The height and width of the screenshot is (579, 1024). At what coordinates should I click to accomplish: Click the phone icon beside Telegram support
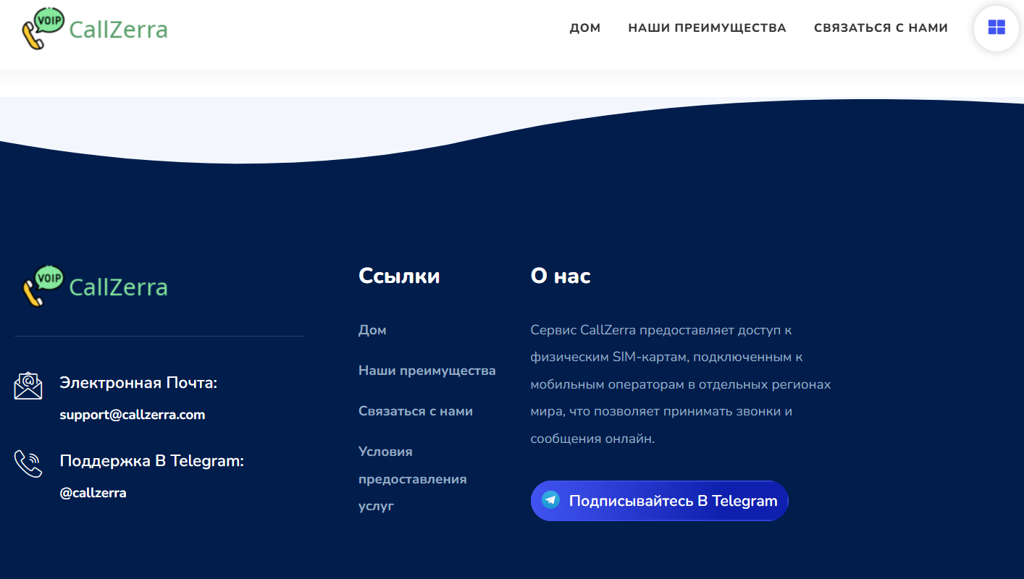pyautogui.click(x=28, y=464)
